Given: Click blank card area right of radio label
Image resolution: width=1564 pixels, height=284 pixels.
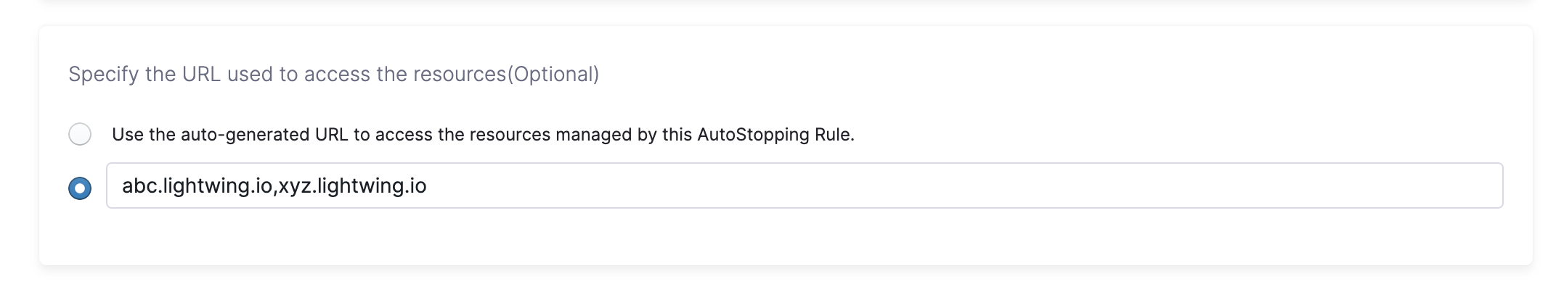Looking at the screenshot, I should (x=1191, y=135).
